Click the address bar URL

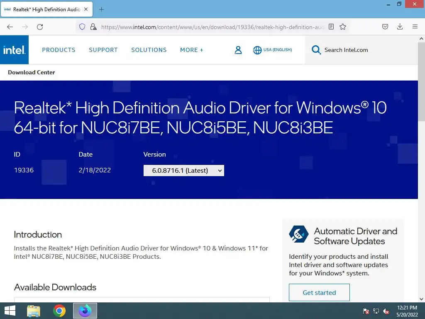coord(212,27)
